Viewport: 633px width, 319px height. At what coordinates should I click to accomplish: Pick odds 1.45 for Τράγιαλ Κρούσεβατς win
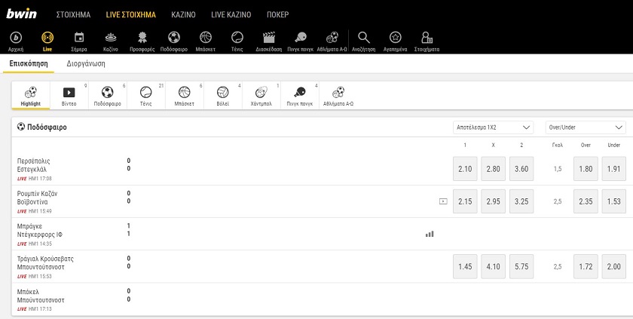tap(465, 266)
